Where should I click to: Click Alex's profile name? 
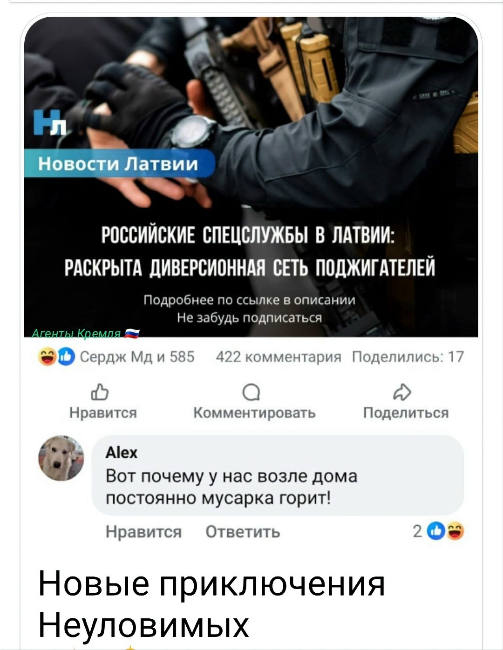(122, 453)
